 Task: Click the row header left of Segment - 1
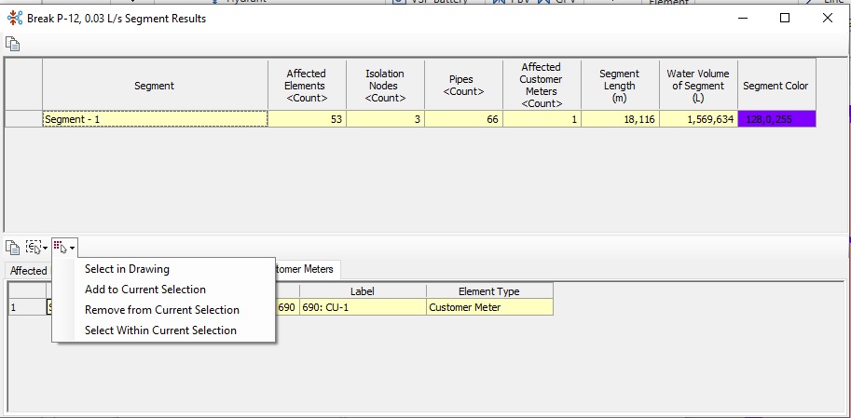click(x=23, y=119)
